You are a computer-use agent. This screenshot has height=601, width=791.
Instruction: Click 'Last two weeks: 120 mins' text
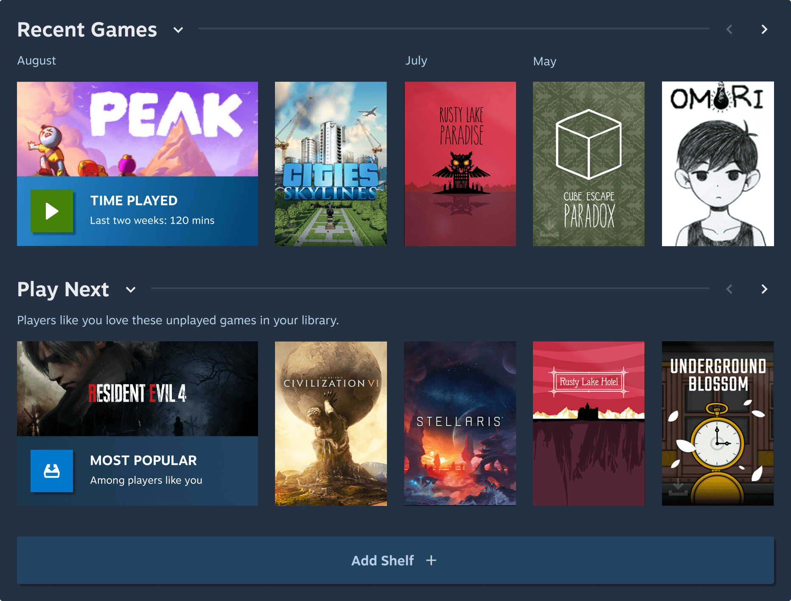click(x=152, y=220)
